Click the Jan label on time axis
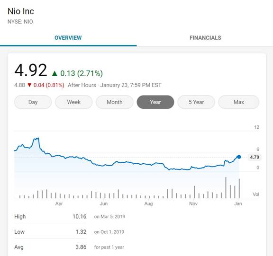The width and height of the screenshot is (273, 256). tap(238, 203)
